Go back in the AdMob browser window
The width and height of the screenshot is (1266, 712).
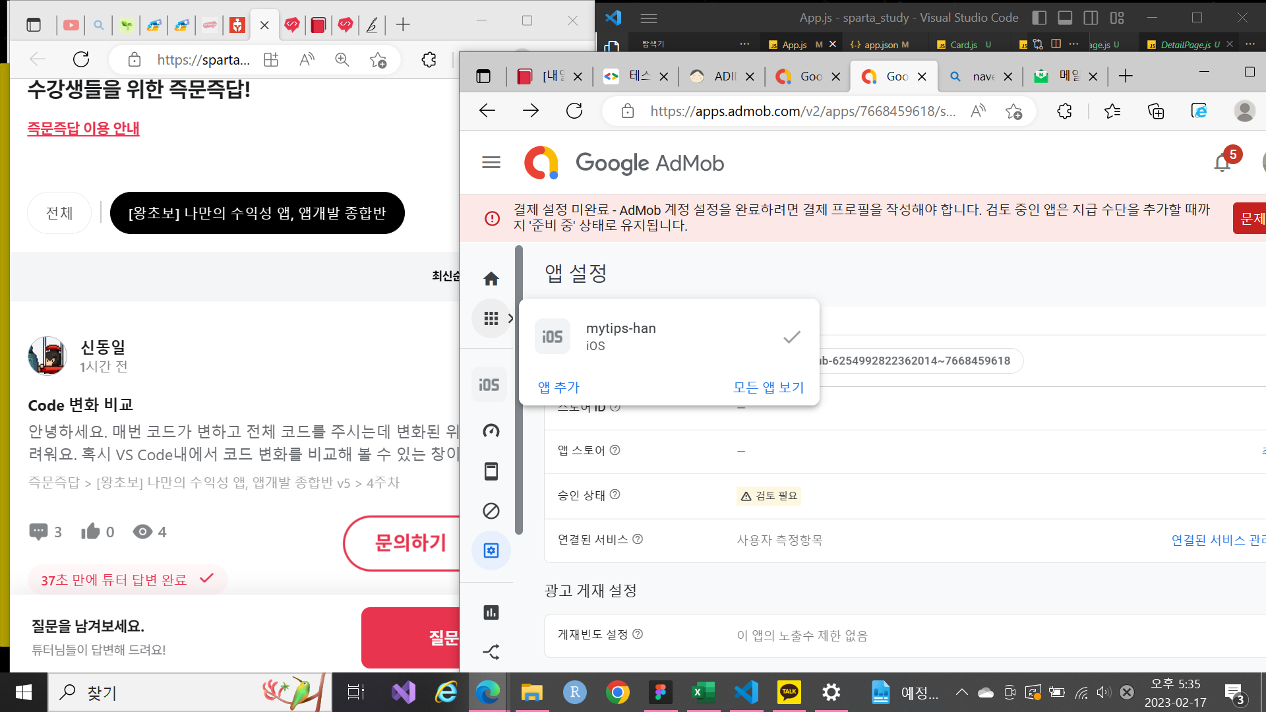pos(487,111)
